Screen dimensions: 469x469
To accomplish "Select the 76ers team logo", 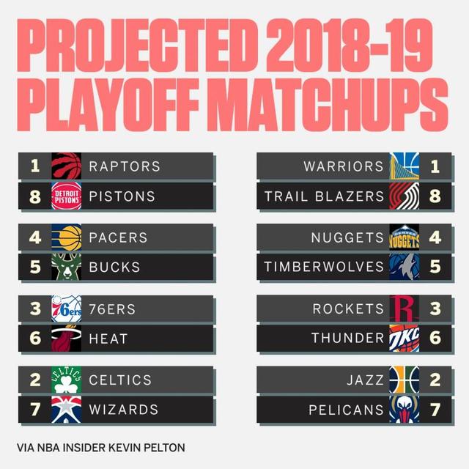I will (67, 309).
